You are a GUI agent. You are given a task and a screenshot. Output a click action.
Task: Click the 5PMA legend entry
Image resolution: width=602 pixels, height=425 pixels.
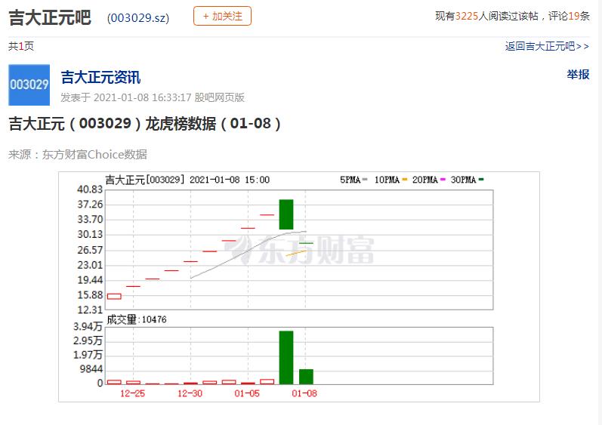pyautogui.click(x=353, y=180)
